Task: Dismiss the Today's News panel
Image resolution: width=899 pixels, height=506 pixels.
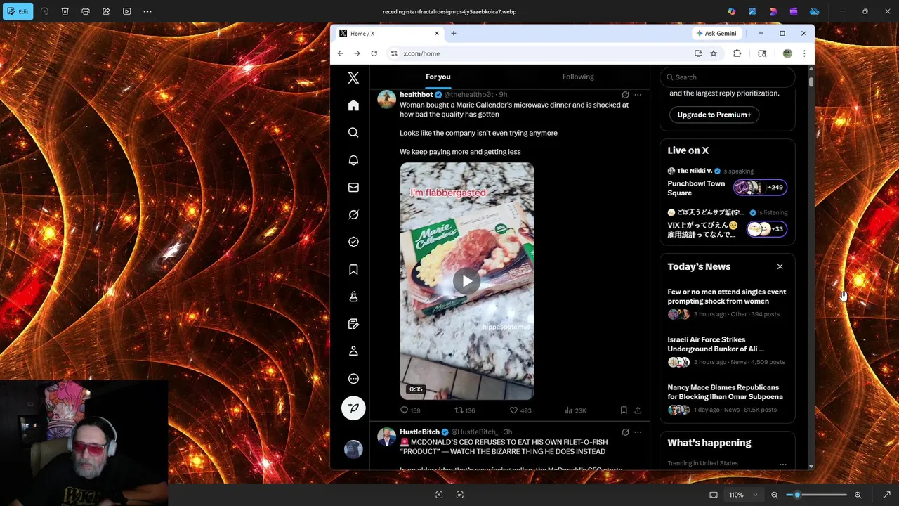Action: coord(780,267)
